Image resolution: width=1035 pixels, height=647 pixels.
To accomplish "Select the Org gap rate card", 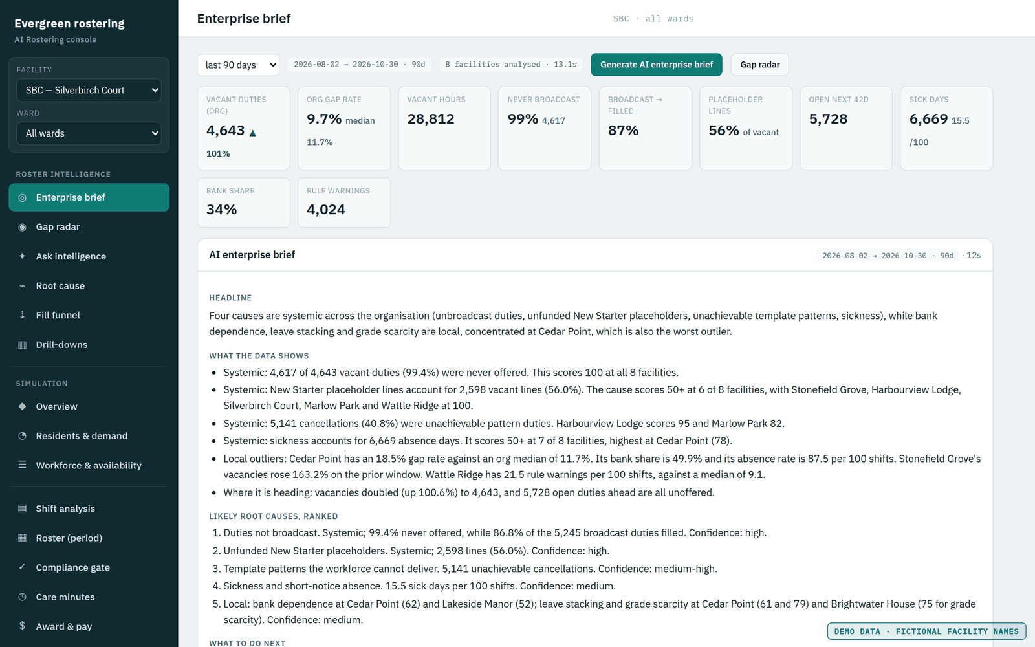I will (344, 128).
